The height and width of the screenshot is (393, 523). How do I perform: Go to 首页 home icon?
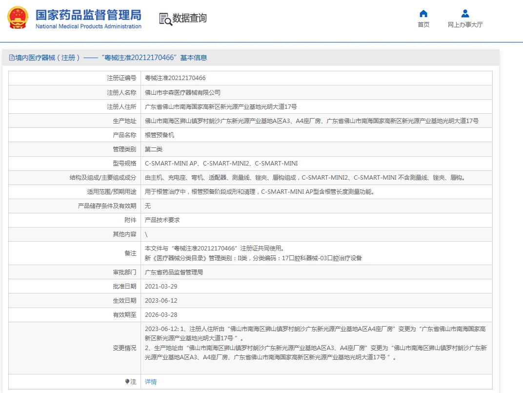(x=423, y=14)
